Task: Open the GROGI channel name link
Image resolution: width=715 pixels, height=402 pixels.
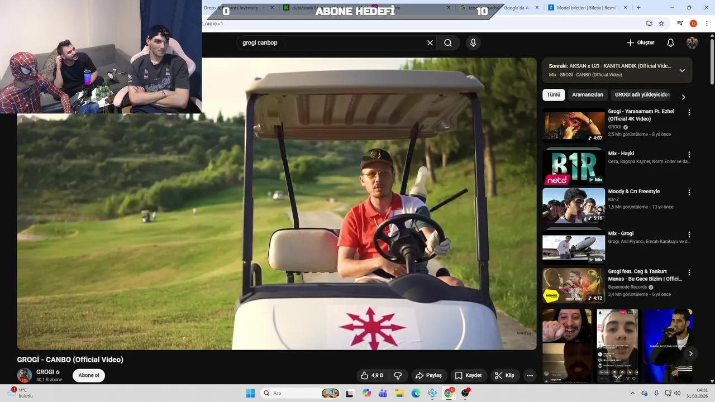Action: (45, 372)
